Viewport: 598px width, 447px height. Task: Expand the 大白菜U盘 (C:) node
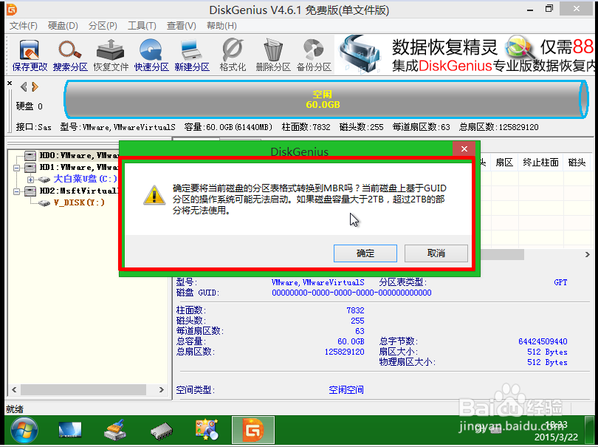tap(30, 180)
